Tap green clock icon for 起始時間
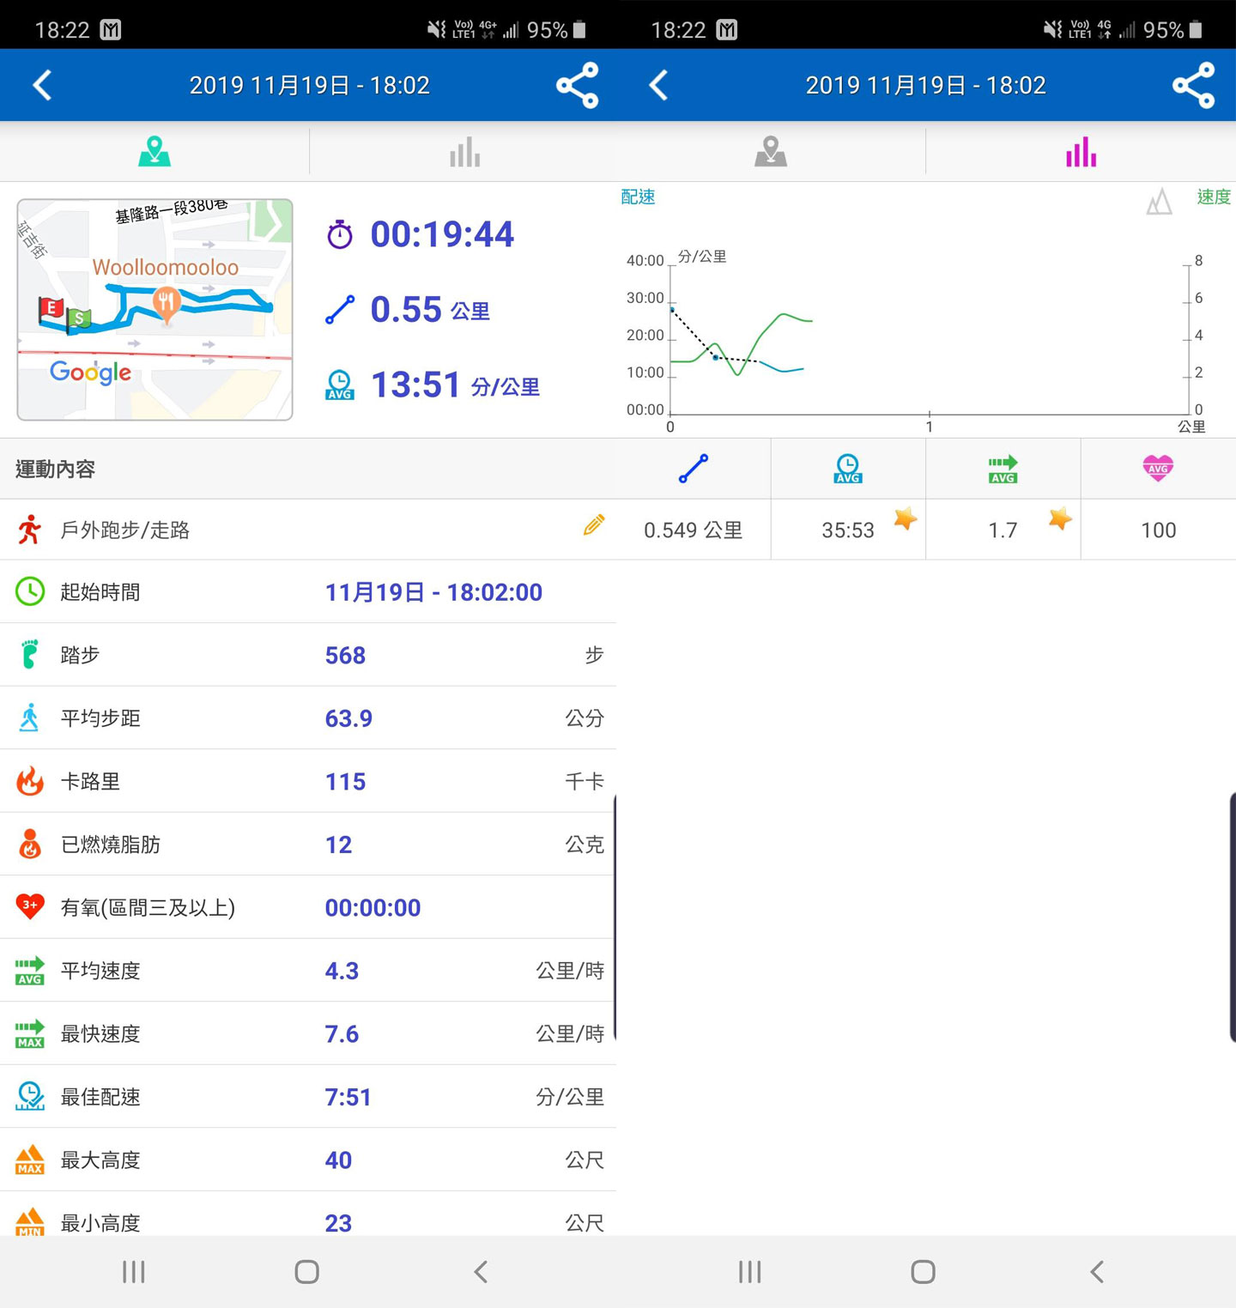1236x1308 pixels. [x=30, y=591]
